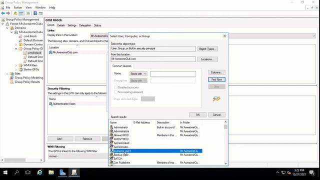Viewport: 320px width, 180px height.
Task: Switch to the Details tab
Action: point(61,25)
